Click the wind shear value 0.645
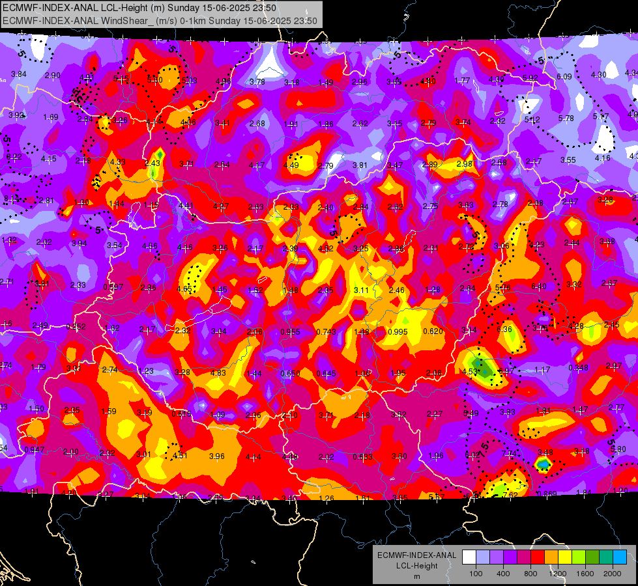The width and height of the screenshot is (638, 586). click(326, 373)
